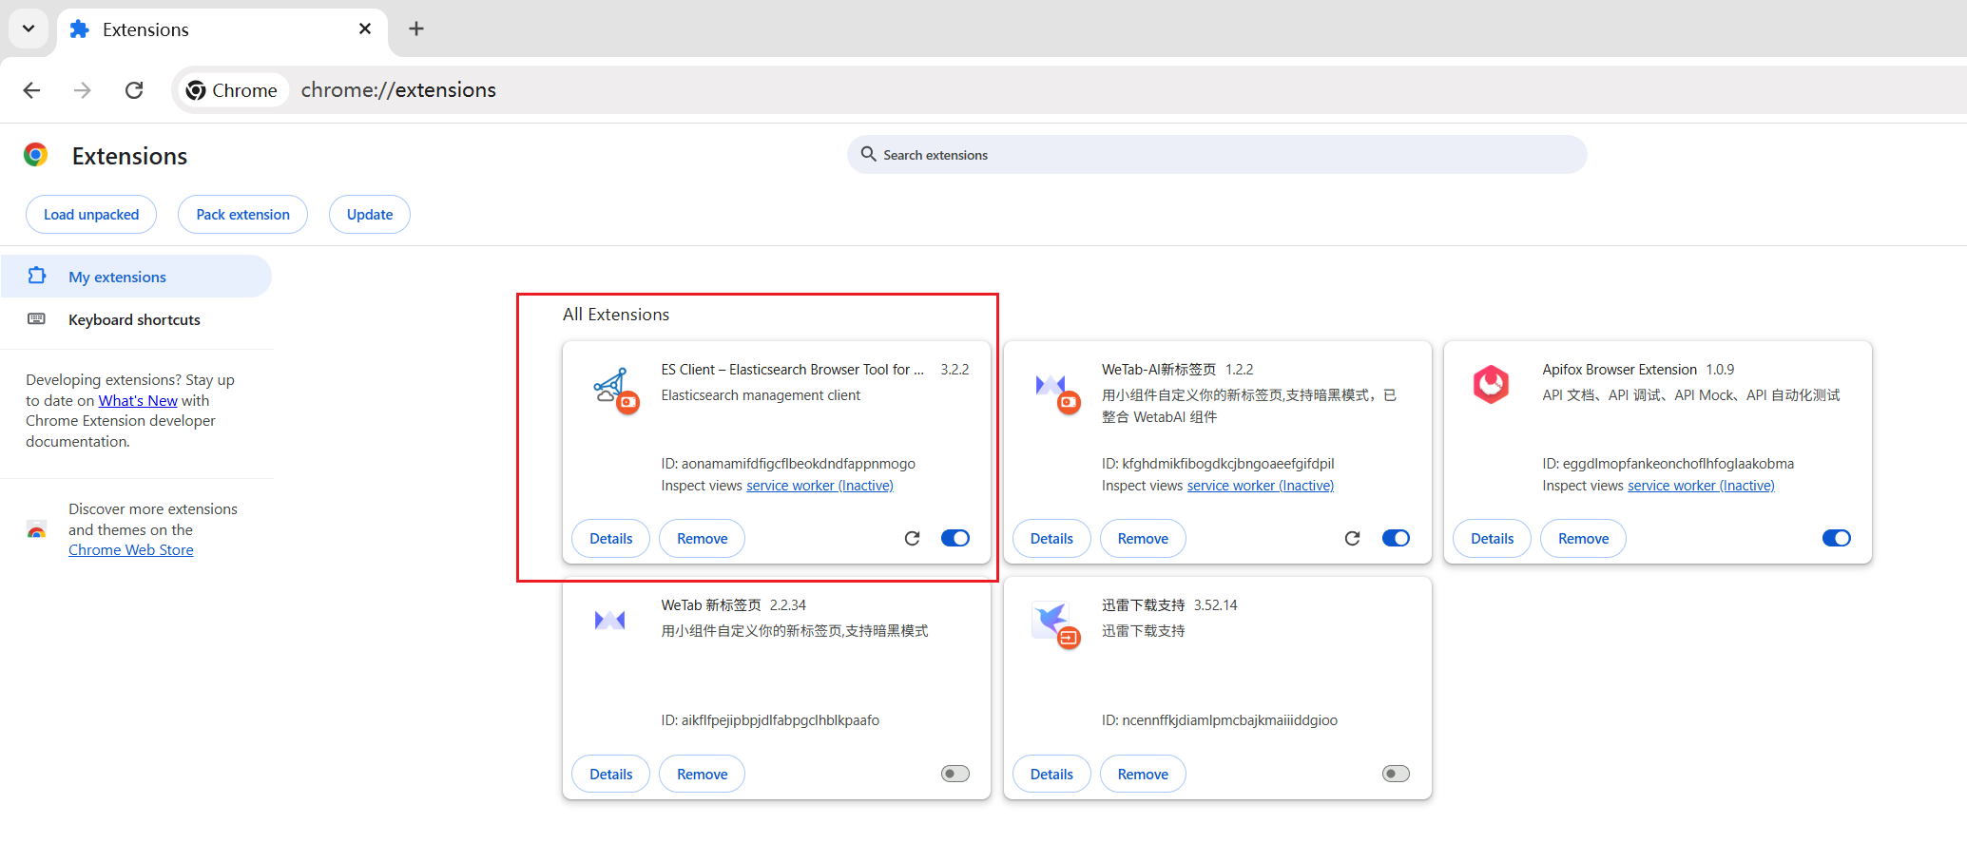Remove the WeTab-AI新标签页 extension
The height and width of the screenshot is (862, 1967).
(x=1143, y=539)
